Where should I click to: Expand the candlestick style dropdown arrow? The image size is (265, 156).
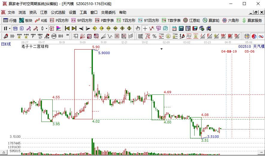click(46, 28)
